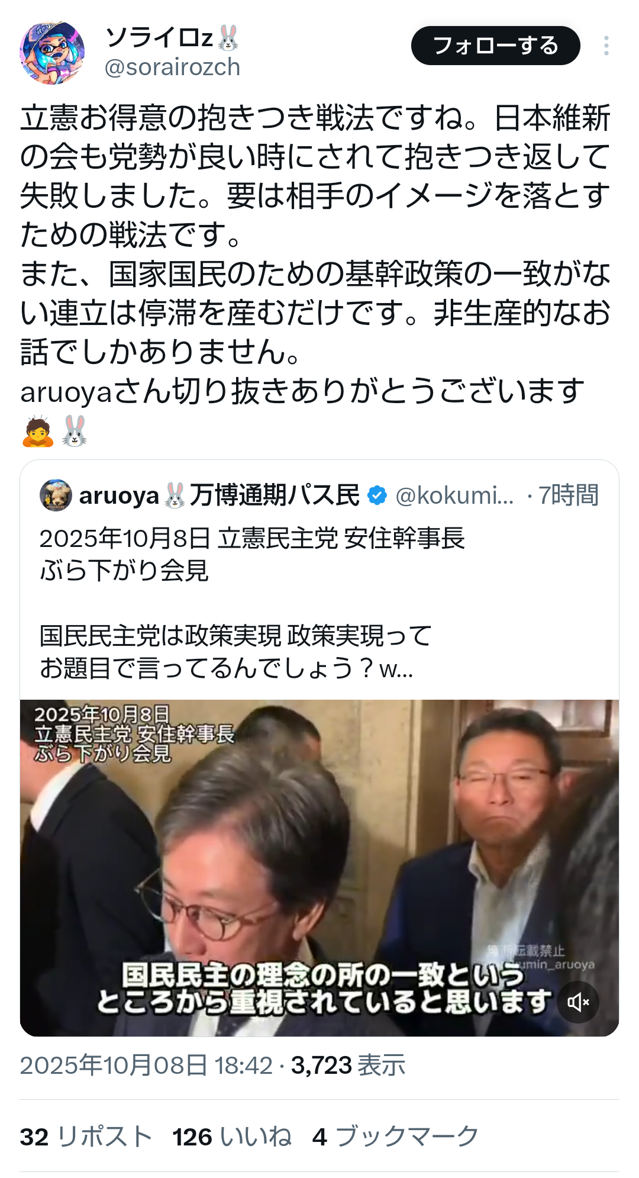Unmute the video with speaker icon

pos(579,1002)
